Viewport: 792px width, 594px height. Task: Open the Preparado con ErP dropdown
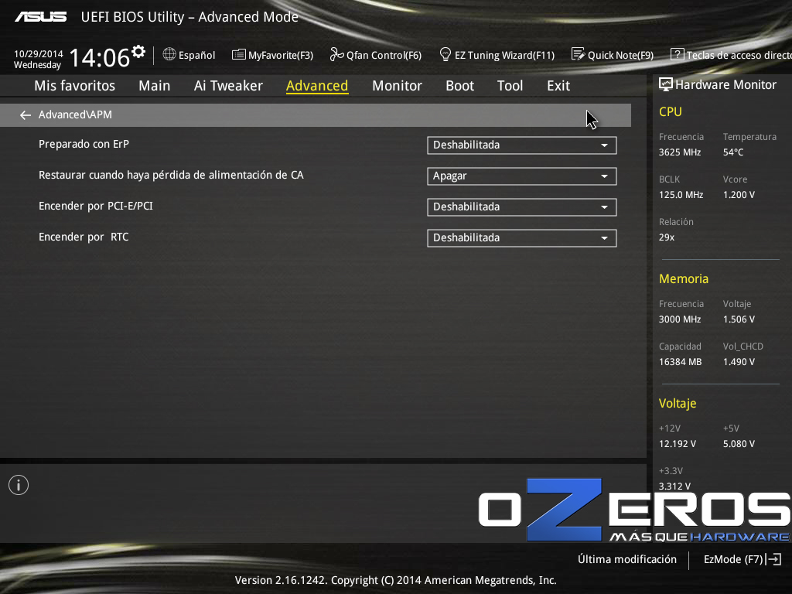click(522, 145)
